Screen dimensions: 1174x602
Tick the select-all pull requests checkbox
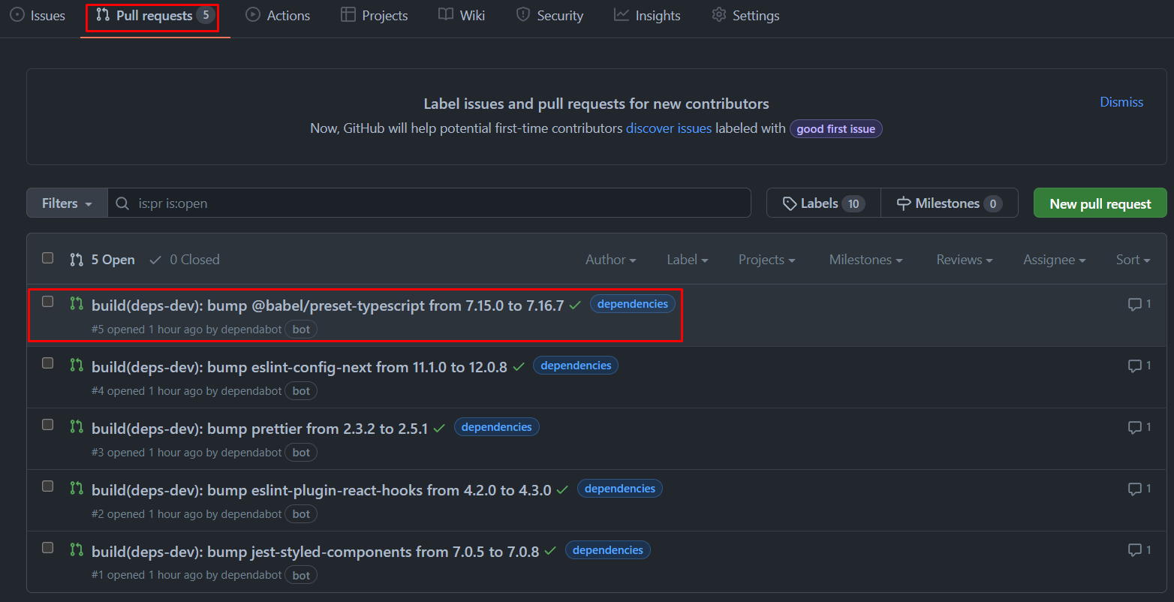tap(48, 258)
